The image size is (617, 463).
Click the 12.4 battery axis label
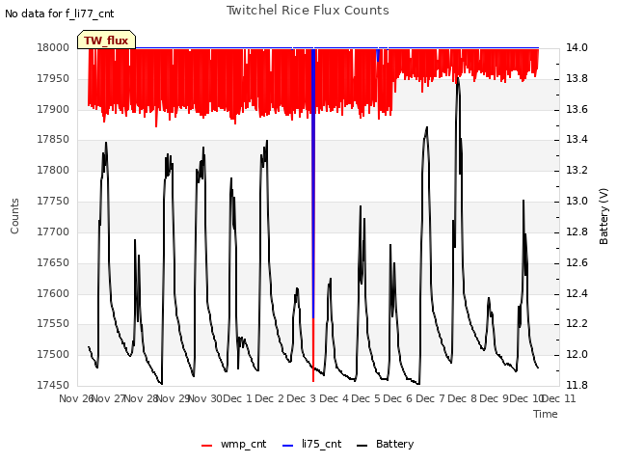point(577,293)
